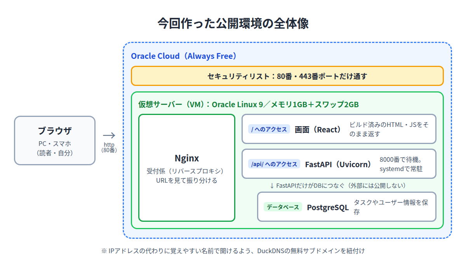This screenshot has width=466, height=269.
Task: Click the URLを見て振り分ける text
Action: [x=187, y=180]
